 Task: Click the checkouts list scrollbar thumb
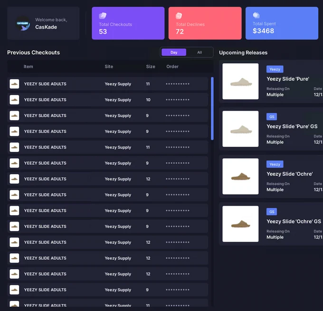pos(212,109)
